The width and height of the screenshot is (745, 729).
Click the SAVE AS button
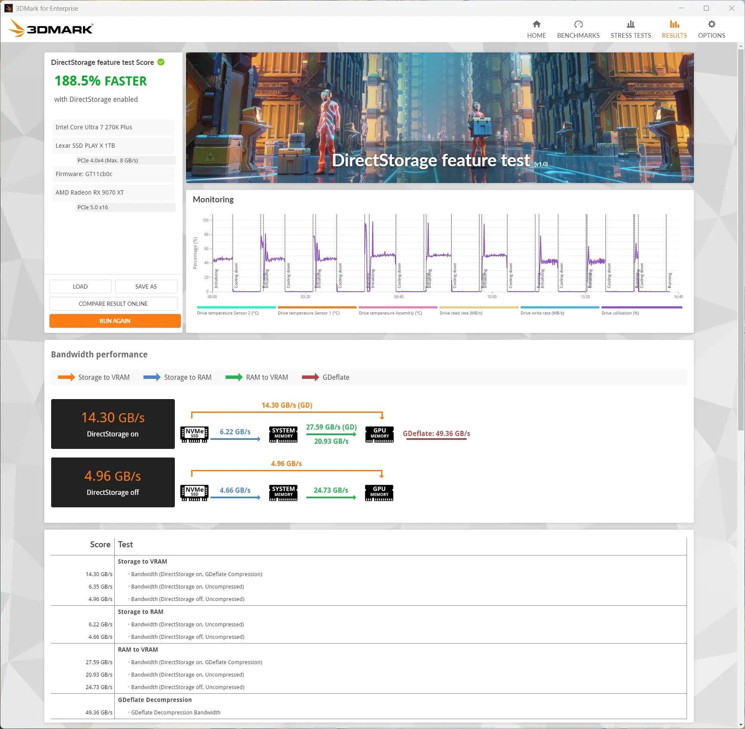(x=146, y=287)
